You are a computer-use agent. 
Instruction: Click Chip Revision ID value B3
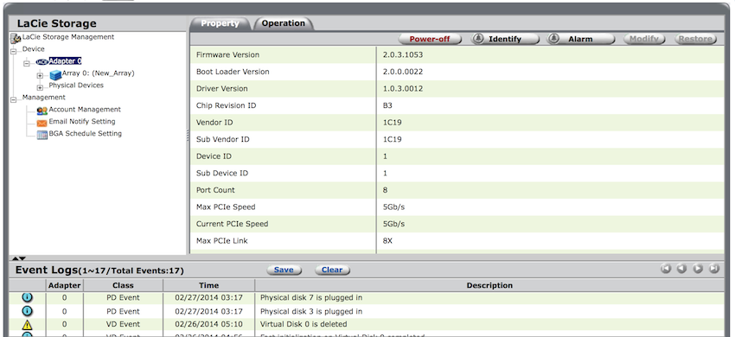point(387,105)
